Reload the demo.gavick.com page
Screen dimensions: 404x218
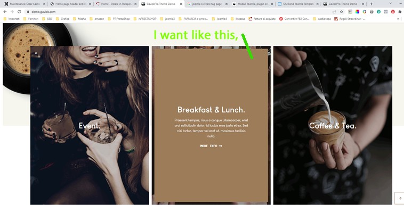[x=19, y=12]
